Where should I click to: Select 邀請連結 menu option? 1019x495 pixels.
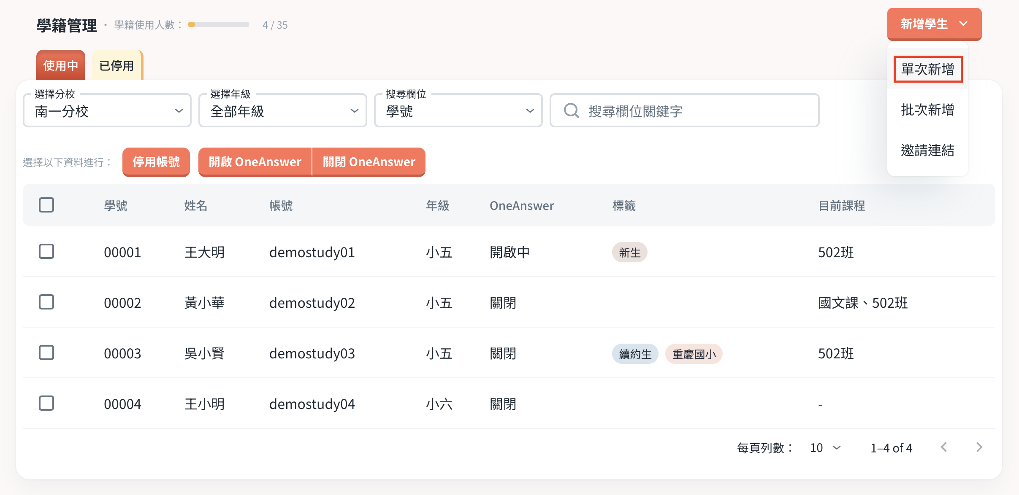[x=927, y=150]
